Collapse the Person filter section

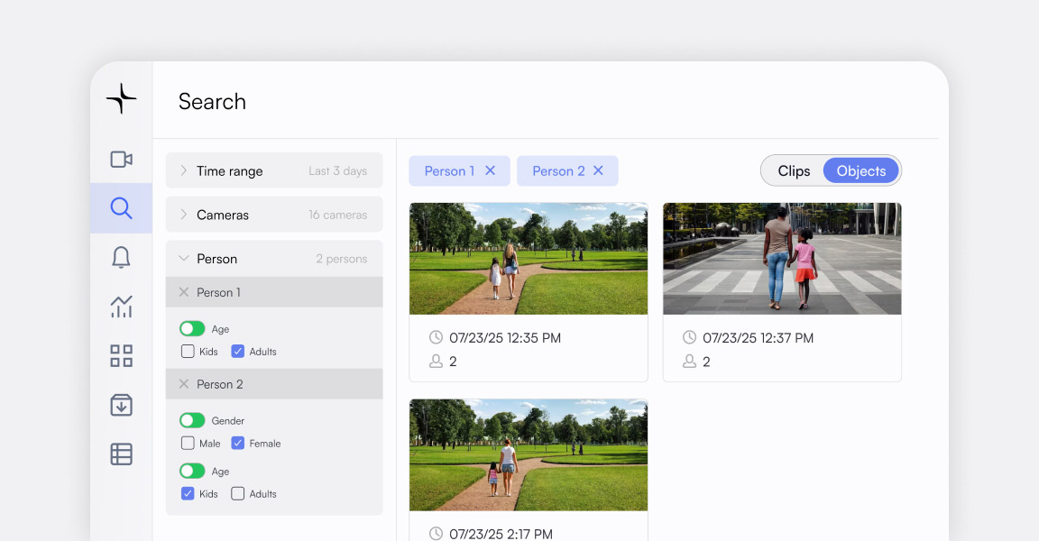click(x=274, y=259)
